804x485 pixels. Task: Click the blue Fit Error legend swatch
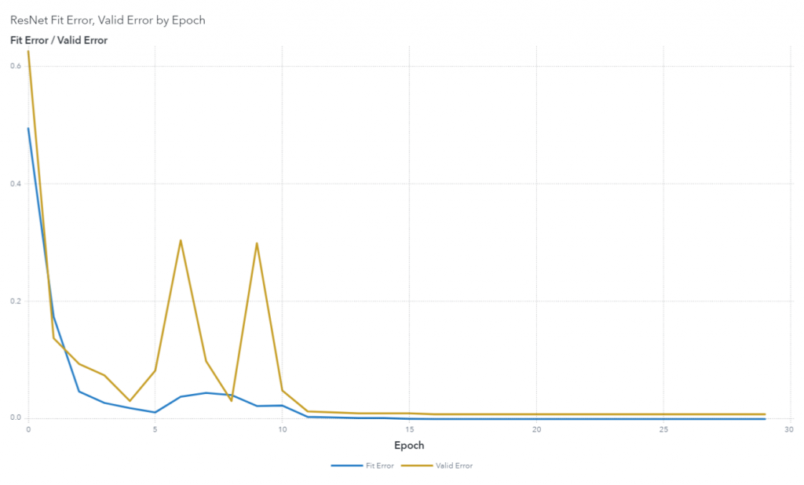point(346,465)
